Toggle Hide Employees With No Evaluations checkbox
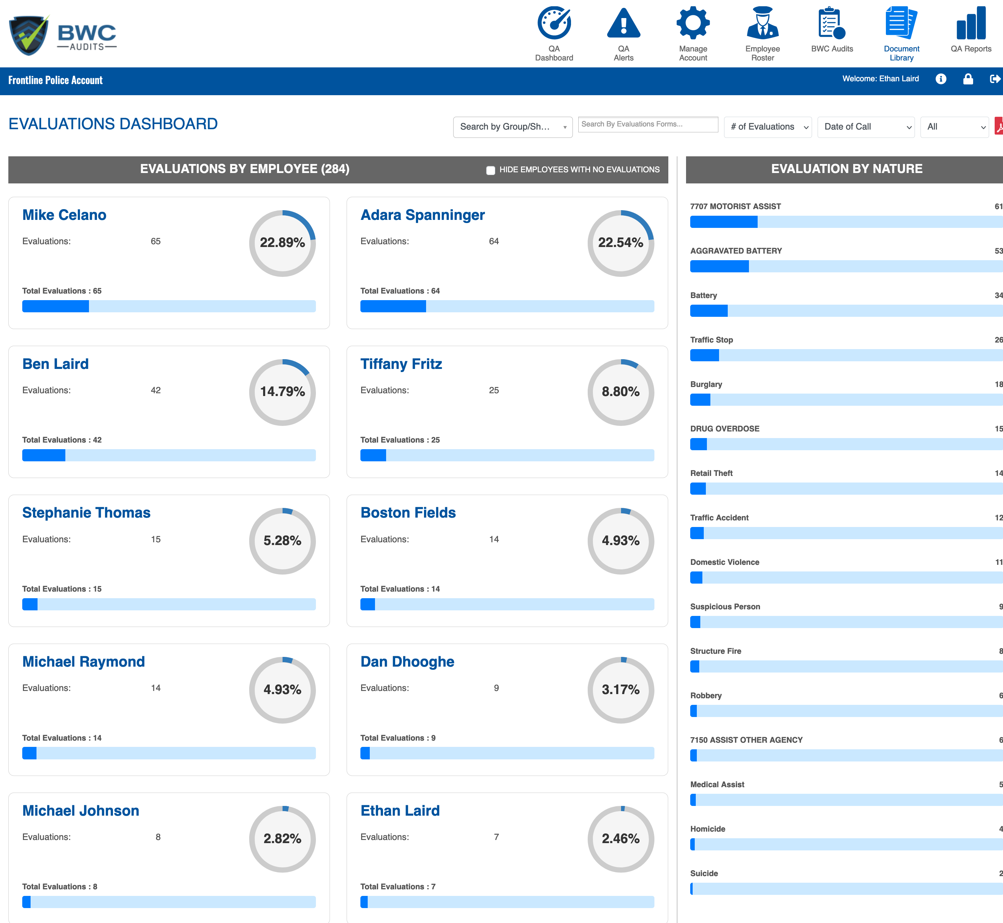The image size is (1003, 923). (x=490, y=170)
